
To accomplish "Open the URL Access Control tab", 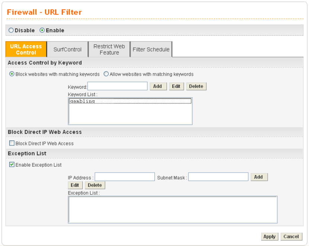I will coord(26,49).
